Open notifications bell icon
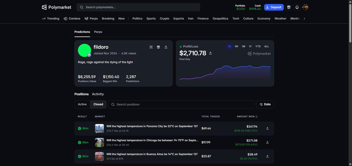Screen dimensions: 352x166 (x=297, y=7)
